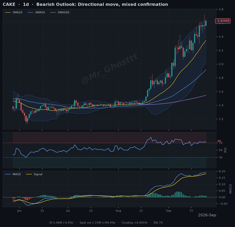Click the RSI 74 footer stat
The image size is (235, 227).
(x=158, y=223)
